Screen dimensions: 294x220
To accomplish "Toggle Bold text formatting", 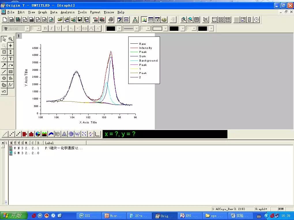I will (x=45, y=28).
